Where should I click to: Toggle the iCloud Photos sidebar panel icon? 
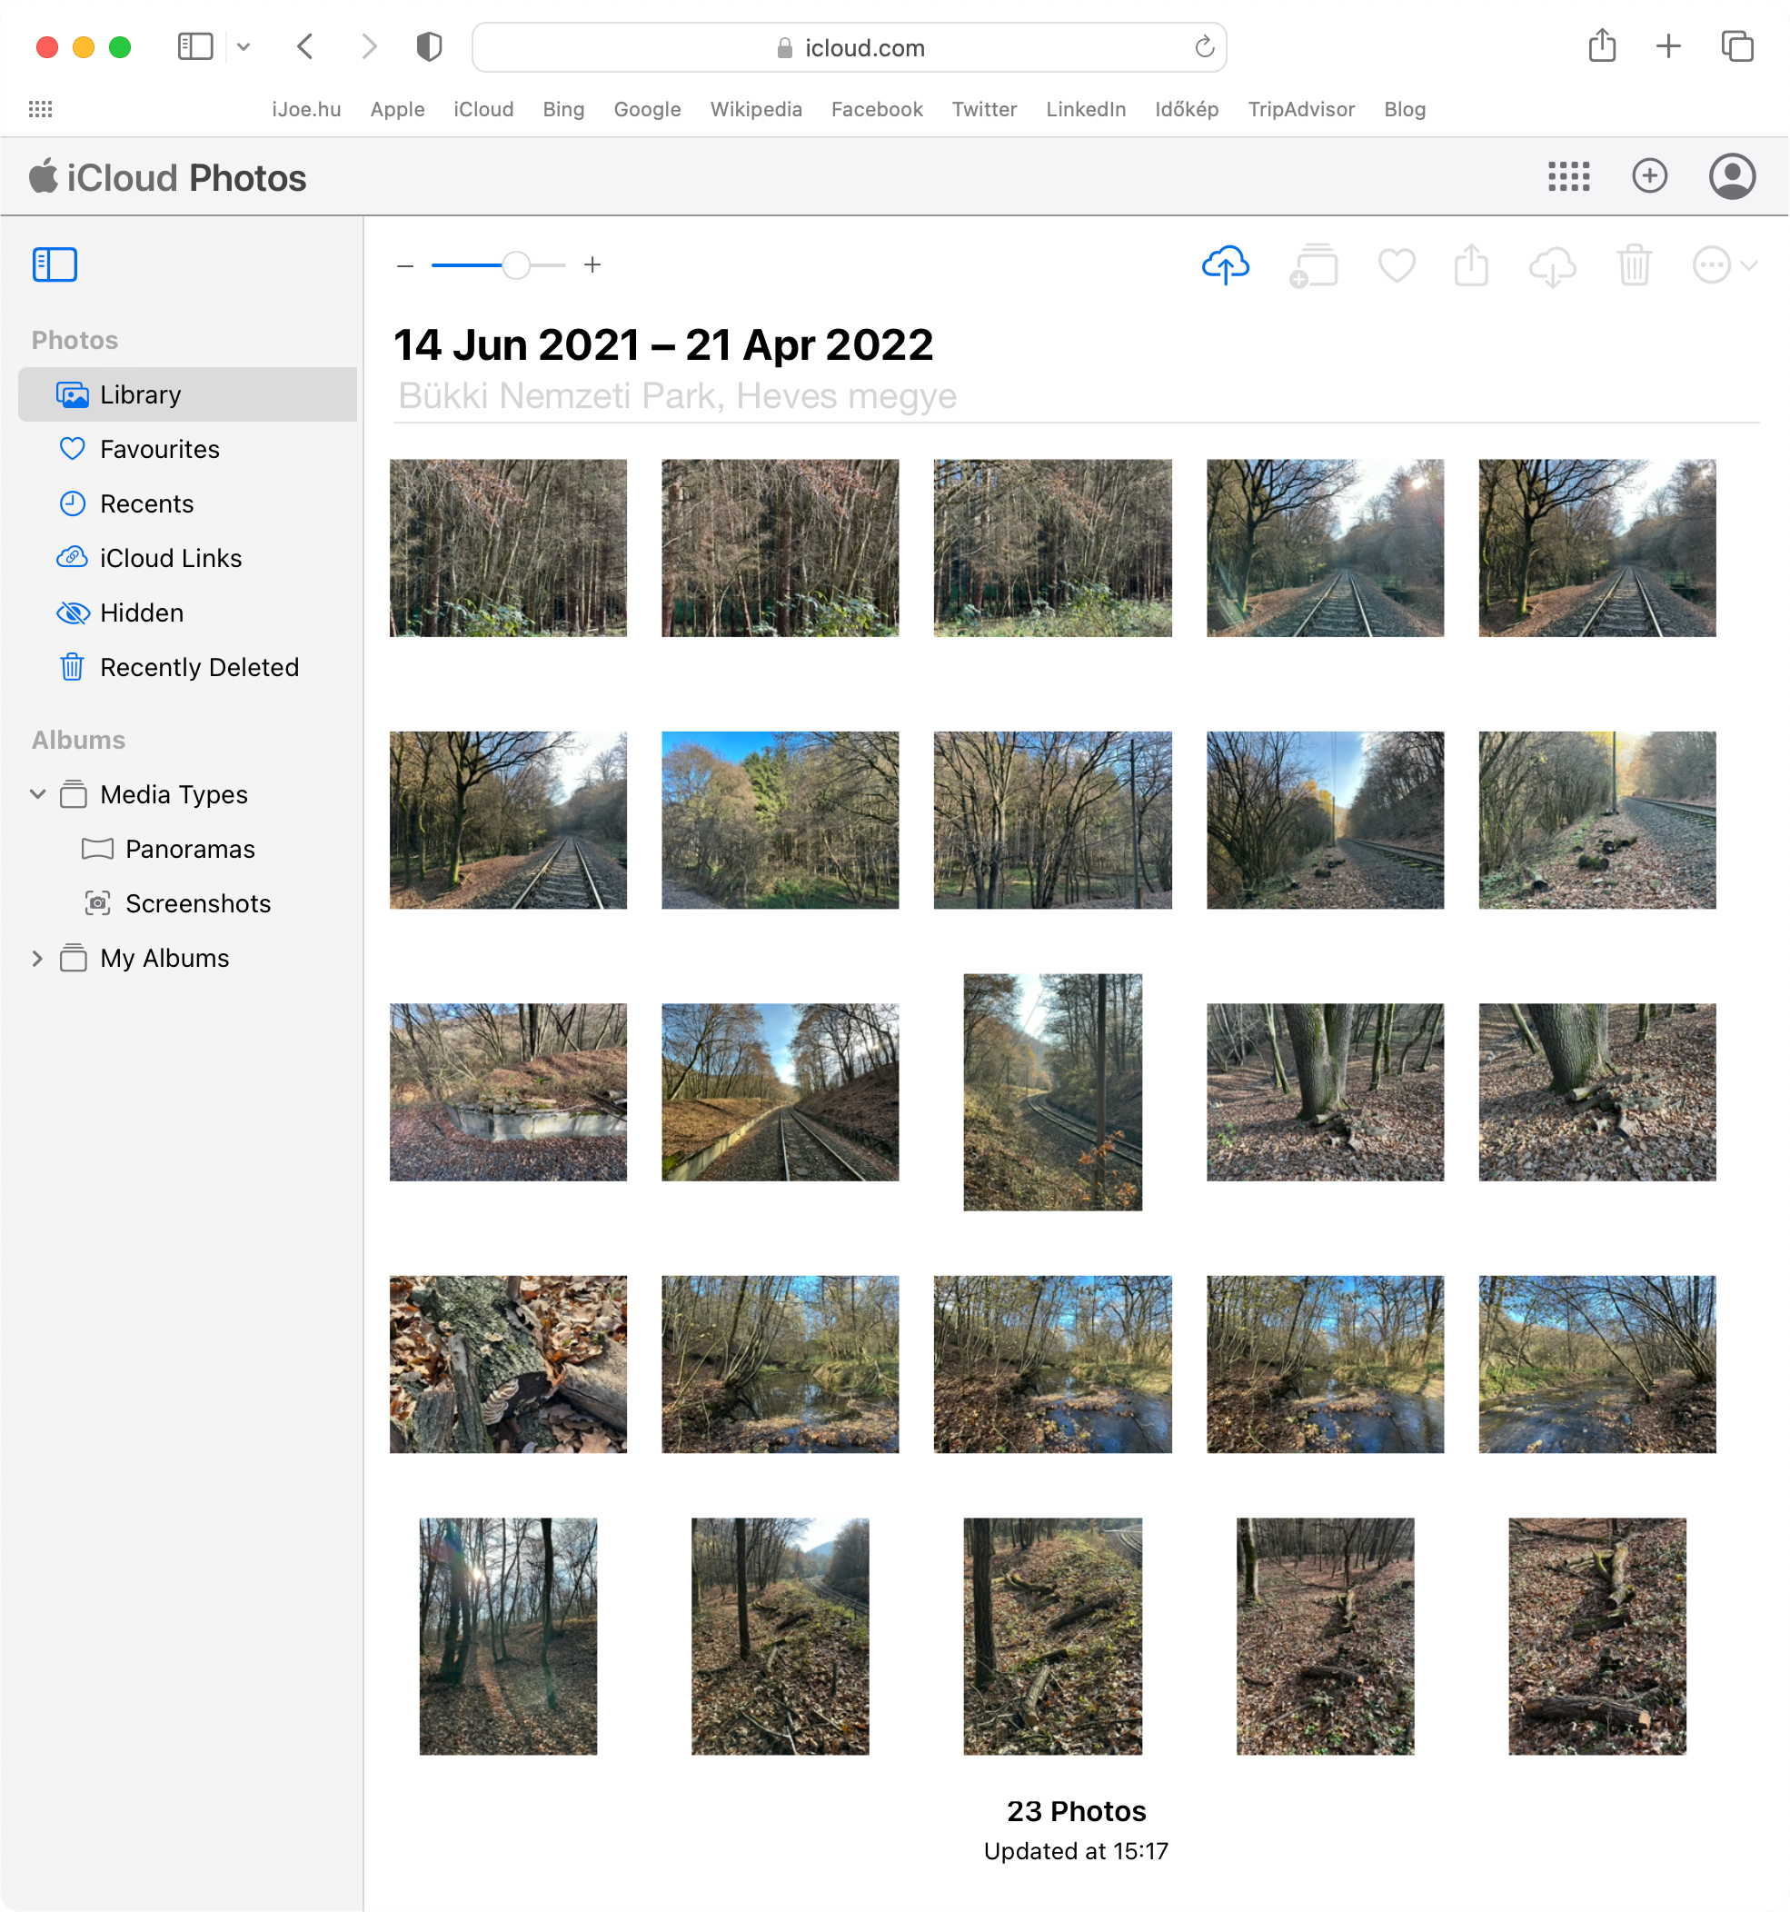(x=55, y=264)
